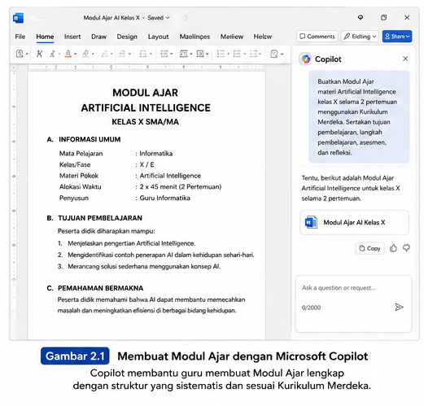Switch to the Insert tab
This screenshot has height=406, width=424.
72,37
